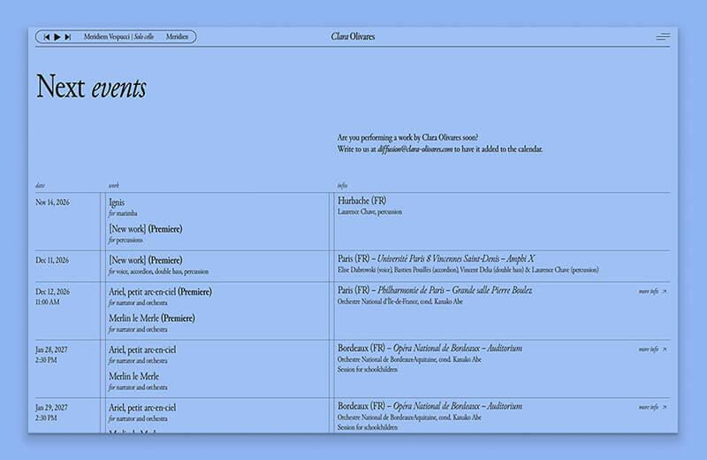The image size is (707, 460).
Task: Click the Nov 14, 2026 date cell
Action: coord(53,203)
